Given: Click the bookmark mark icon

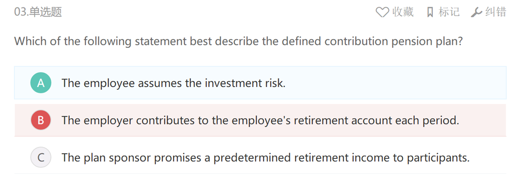Looking at the screenshot, I should pyautogui.click(x=430, y=13).
